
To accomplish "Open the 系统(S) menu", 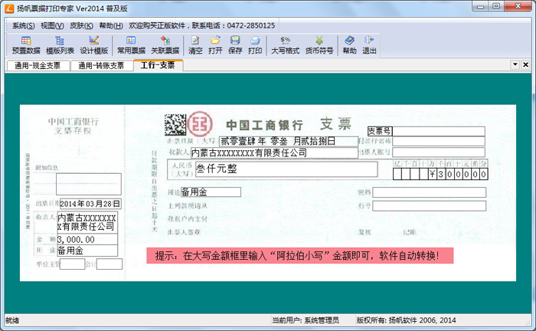I will click(x=23, y=25).
